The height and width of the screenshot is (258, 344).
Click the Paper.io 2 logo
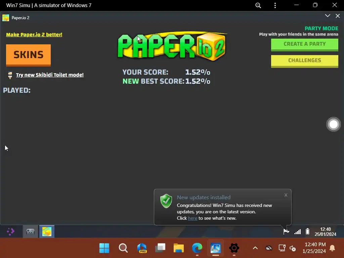[172, 46]
